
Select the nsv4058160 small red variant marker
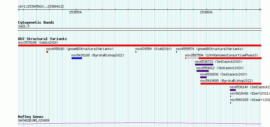[47, 52]
